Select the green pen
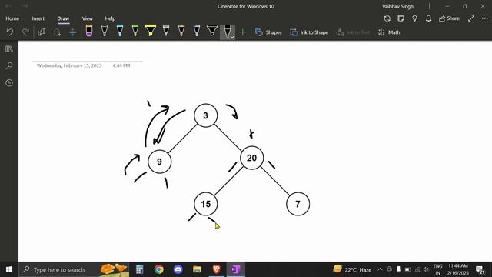Image resolution: width=492 pixels, height=277 pixels. tap(135, 31)
